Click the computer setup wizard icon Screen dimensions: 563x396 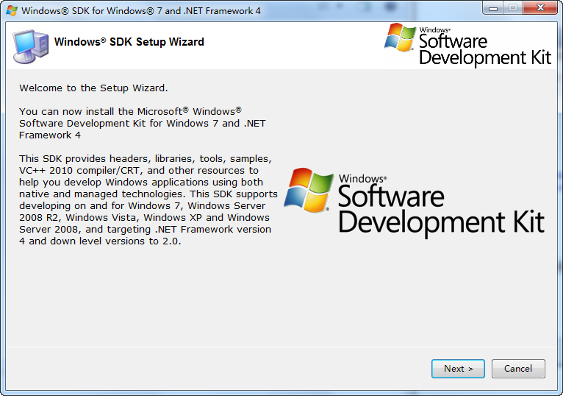pyautogui.click(x=31, y=46)
